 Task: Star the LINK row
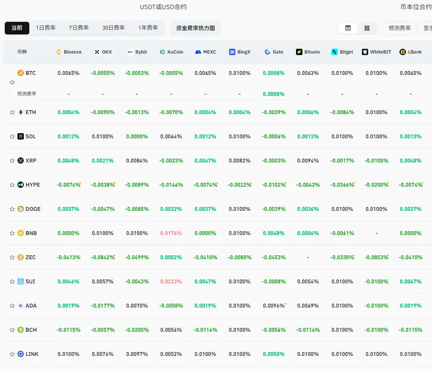[x=12, y=354]
